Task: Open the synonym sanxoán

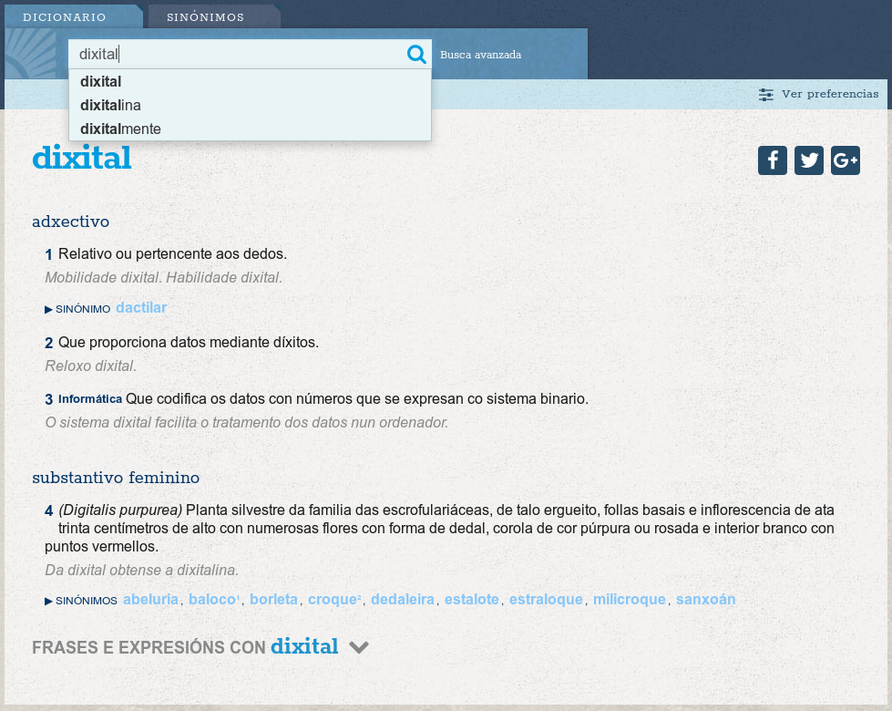Action: 705,600
